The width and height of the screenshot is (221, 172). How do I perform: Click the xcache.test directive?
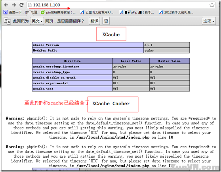click(x=43, y=89)
